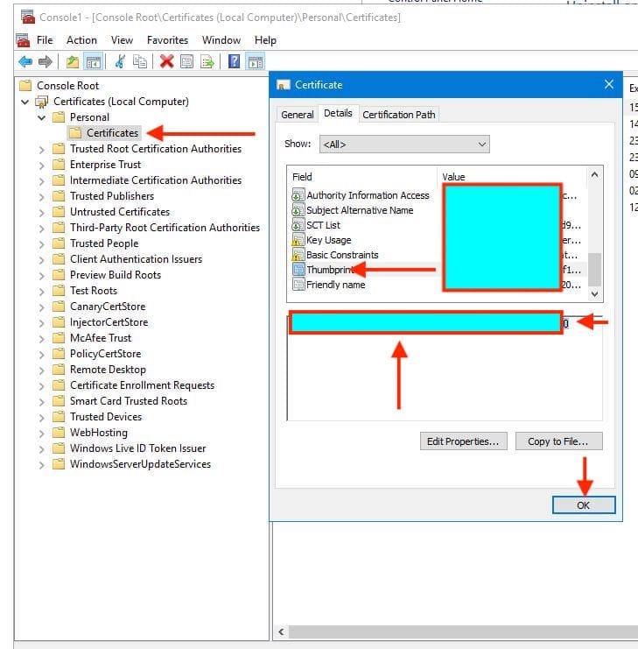
Task: Select the Certificates folder under Personal
Action: [112, 133]
